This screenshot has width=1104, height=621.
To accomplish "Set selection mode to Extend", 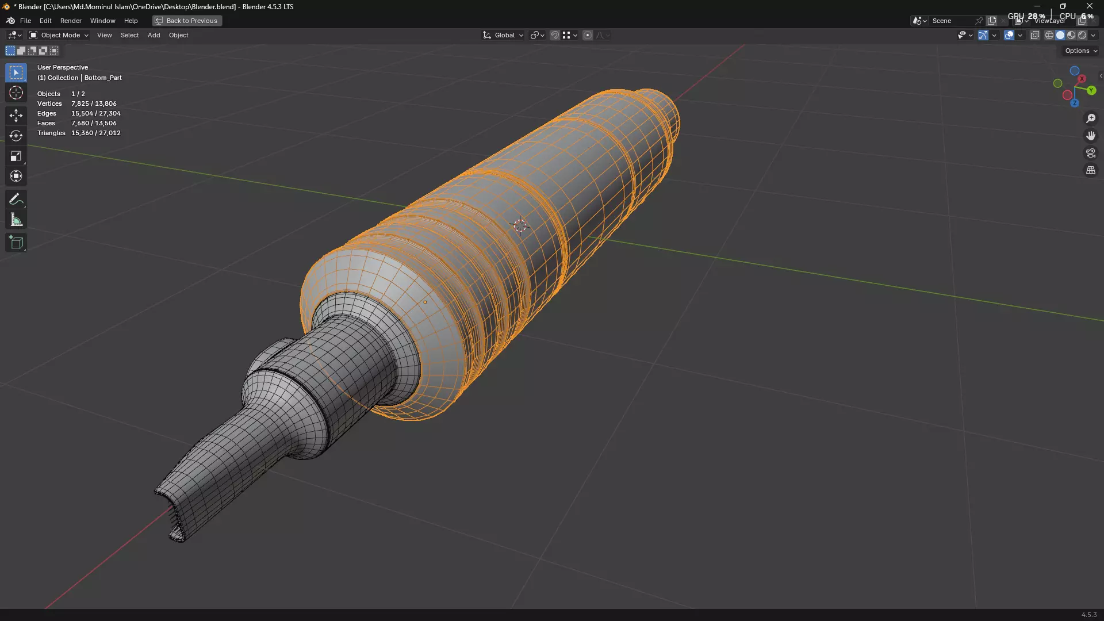I will click(x=21, y=51).
